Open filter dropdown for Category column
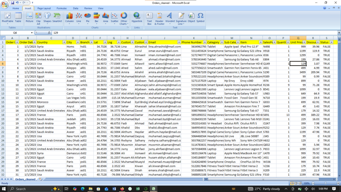This screenshot has width=341, height=192. [x=221, y=42]
